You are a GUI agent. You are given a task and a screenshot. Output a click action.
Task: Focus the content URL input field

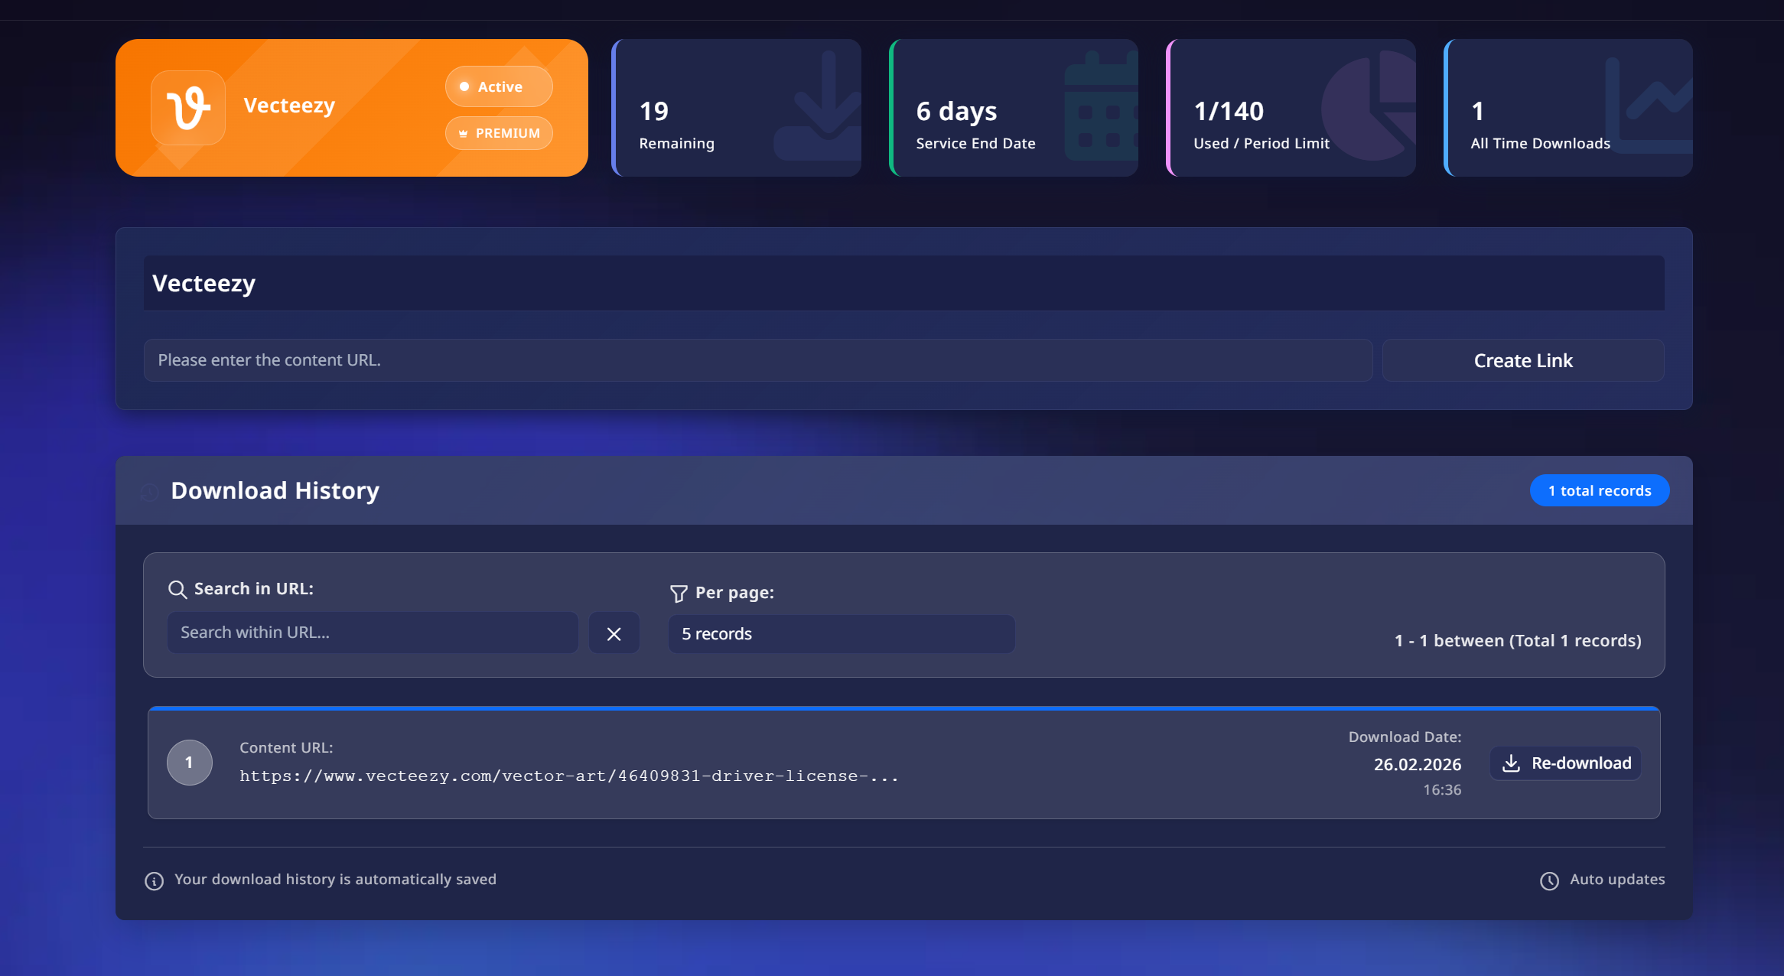pyautogui.click(x=757, y=360)
